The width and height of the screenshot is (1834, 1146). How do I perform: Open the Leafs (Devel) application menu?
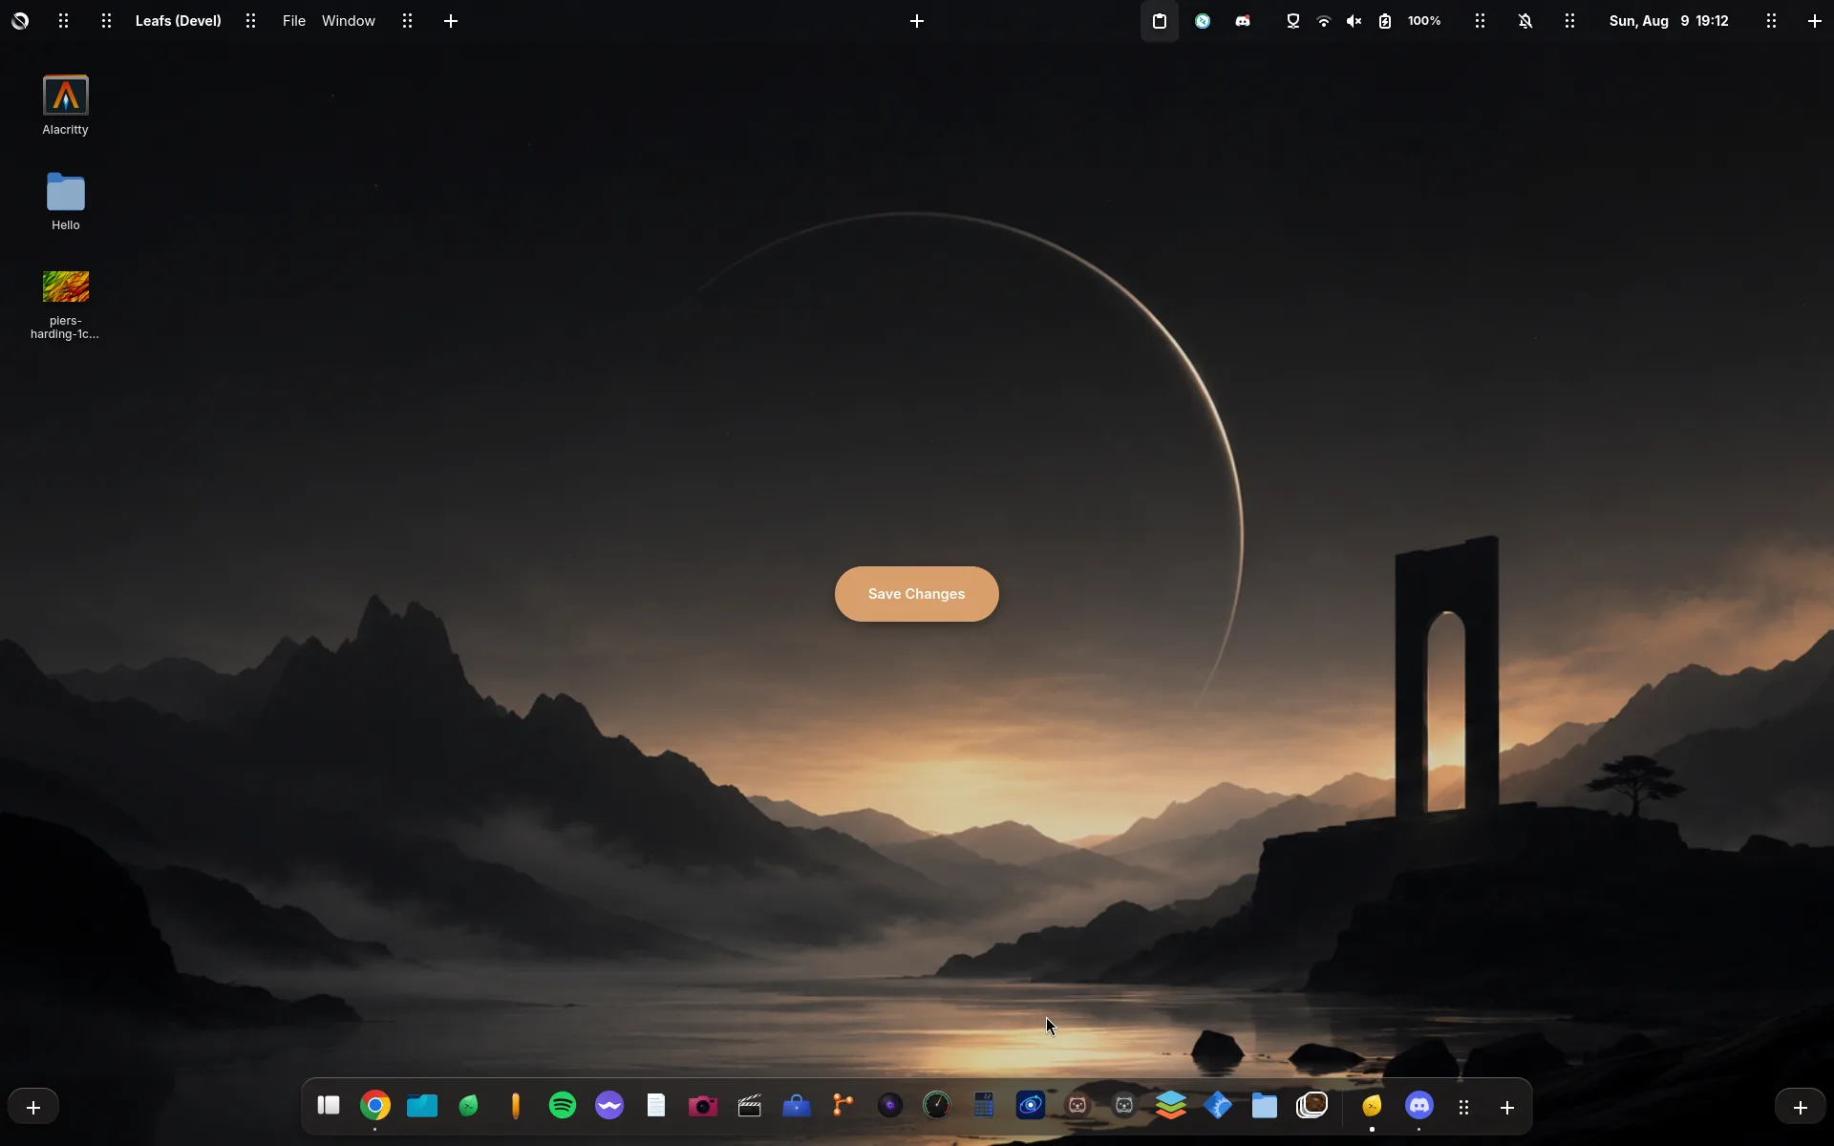coord(179,21)
